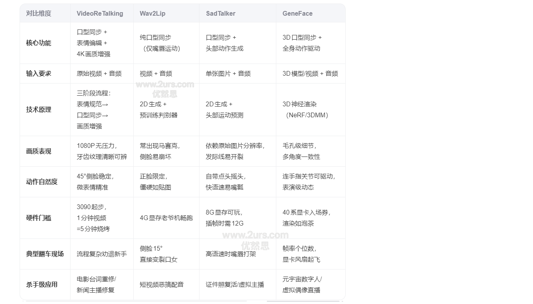Click the 原始视频 + 音频 cell
Viewport: 533px width, 304px height.
(102, 74)
